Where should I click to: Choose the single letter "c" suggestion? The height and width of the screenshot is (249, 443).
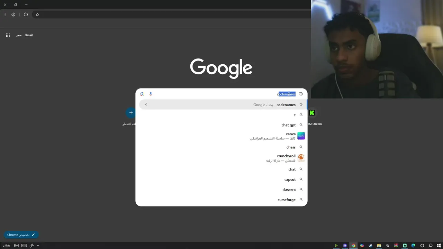(221, 115)
